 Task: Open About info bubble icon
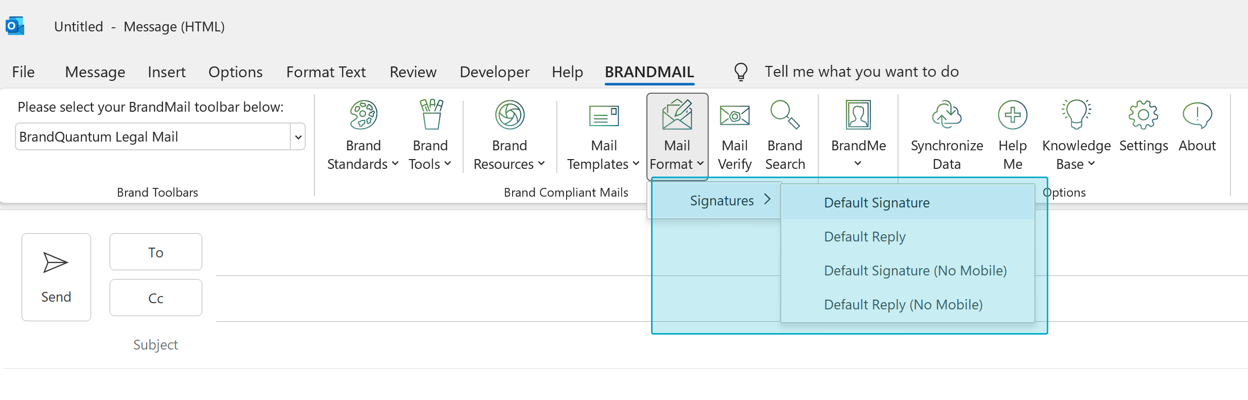(1197, 115)
